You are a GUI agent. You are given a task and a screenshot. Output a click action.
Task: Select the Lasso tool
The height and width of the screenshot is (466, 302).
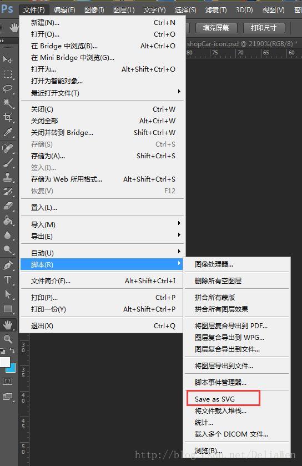click(x=7, y=88)
